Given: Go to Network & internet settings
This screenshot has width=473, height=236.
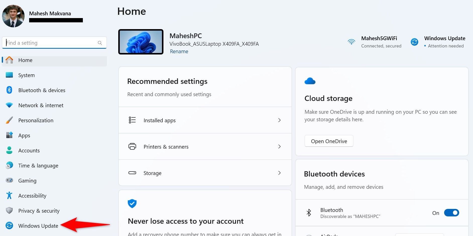Looking at the screenshot, I should pyautogui.click(x=54, y=105).
